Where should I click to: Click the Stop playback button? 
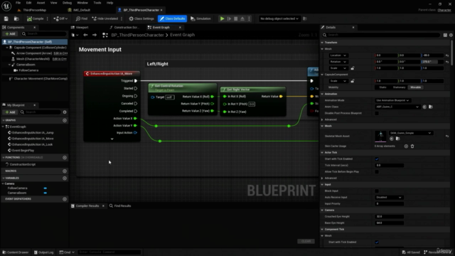click(235, 18)
